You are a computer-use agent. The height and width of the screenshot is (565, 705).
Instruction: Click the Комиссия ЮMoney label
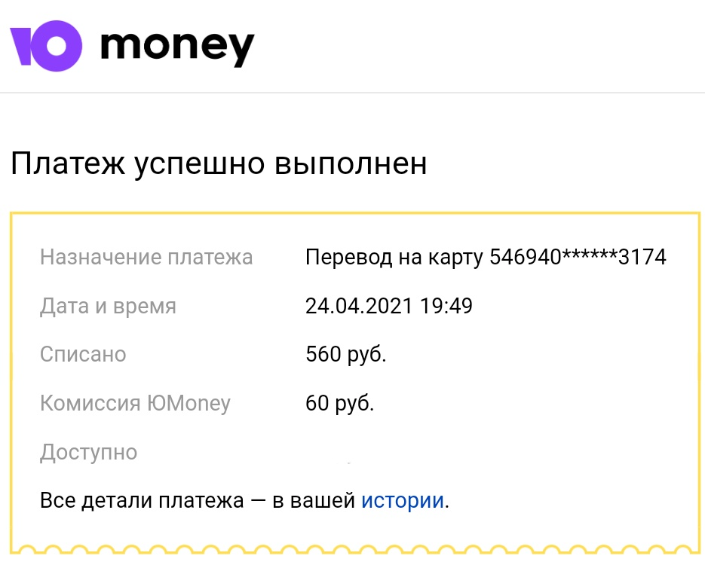(135, 403)
